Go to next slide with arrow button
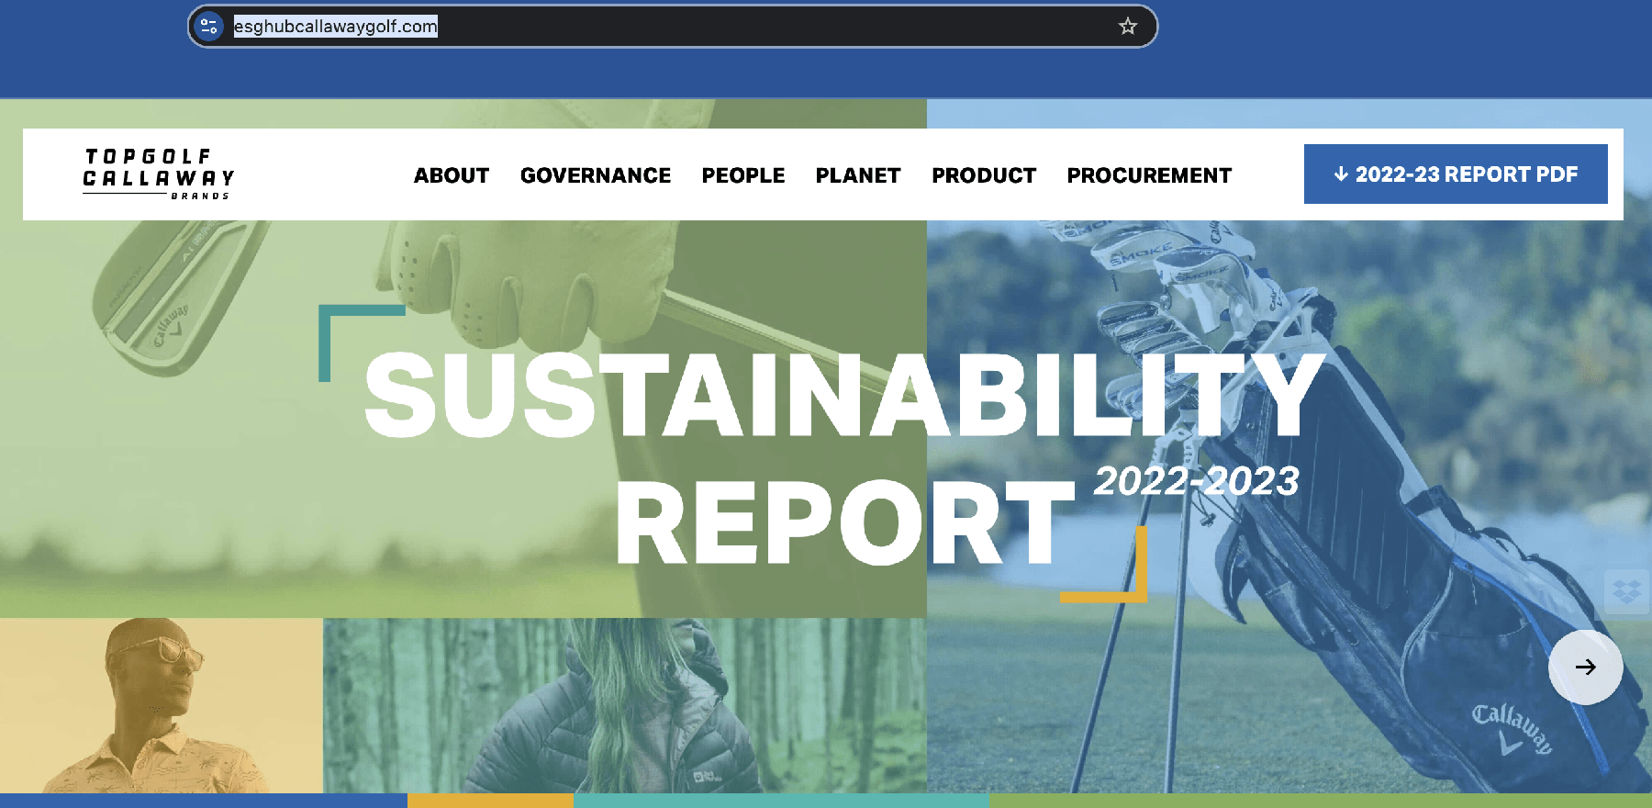Viewport: 1652px width, 808px height. click(x=1585, y=667)
